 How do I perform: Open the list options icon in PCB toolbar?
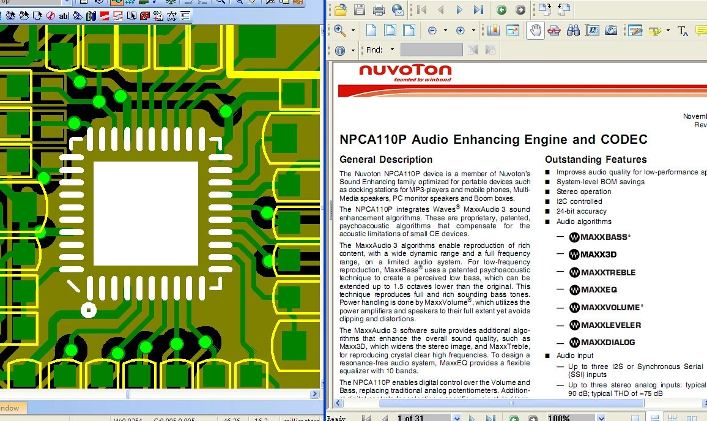[185, 17]
